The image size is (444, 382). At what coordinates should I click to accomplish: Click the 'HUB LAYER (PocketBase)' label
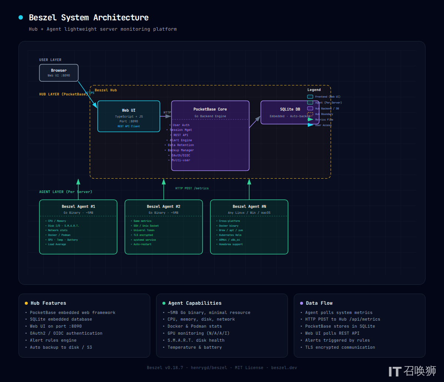point(64,94)
